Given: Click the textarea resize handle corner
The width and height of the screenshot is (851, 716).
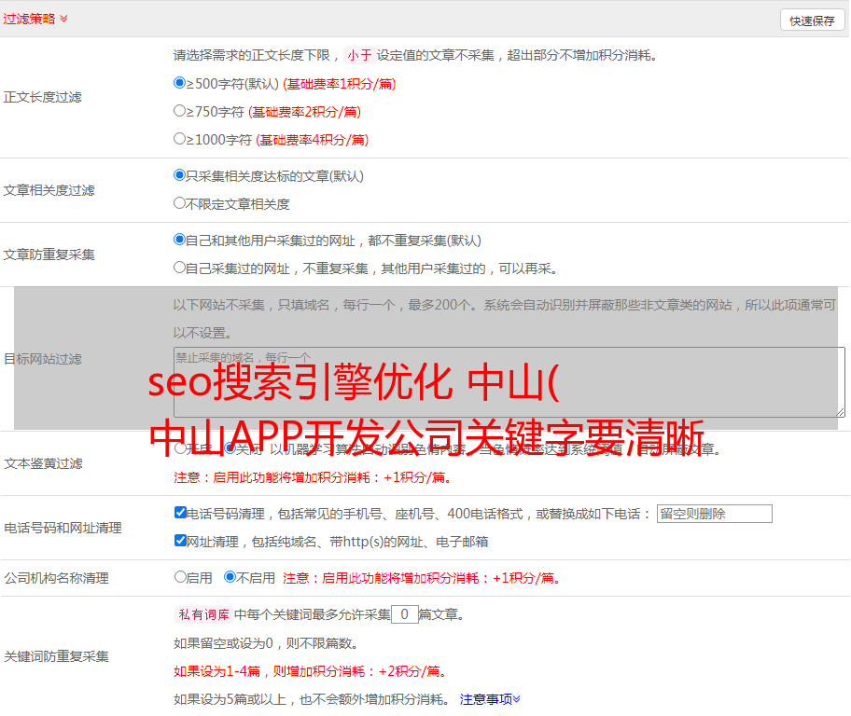Looking at the screenshot, I should pyautogui.click(x=840, y=412).
